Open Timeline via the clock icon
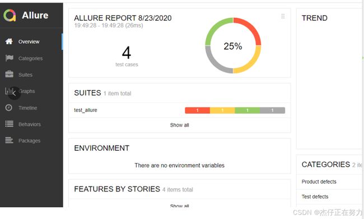Viewport: 364px width, 219px height. 9,108
